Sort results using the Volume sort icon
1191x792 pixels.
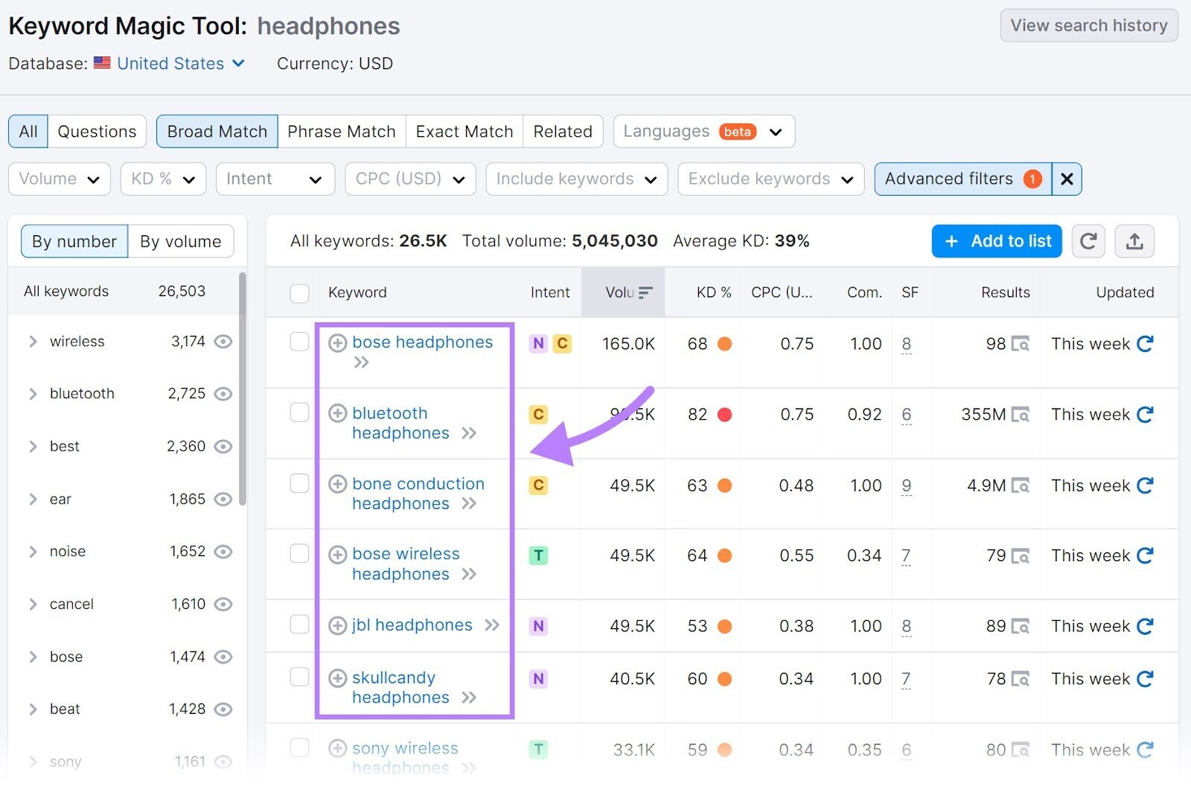645,292
